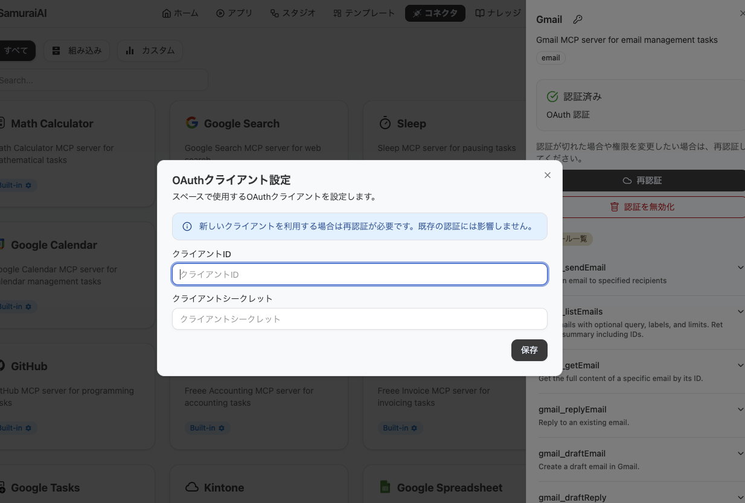Click the plug icon in the コネクタ tab
745x503 pixels.
pos(417,13)
